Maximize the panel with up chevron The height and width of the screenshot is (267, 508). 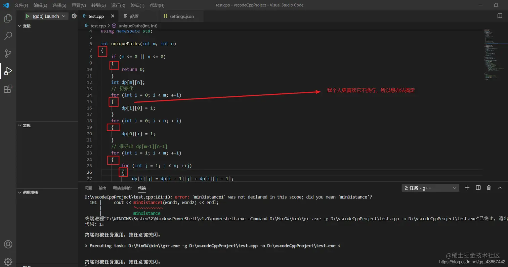tap(500, 188)
